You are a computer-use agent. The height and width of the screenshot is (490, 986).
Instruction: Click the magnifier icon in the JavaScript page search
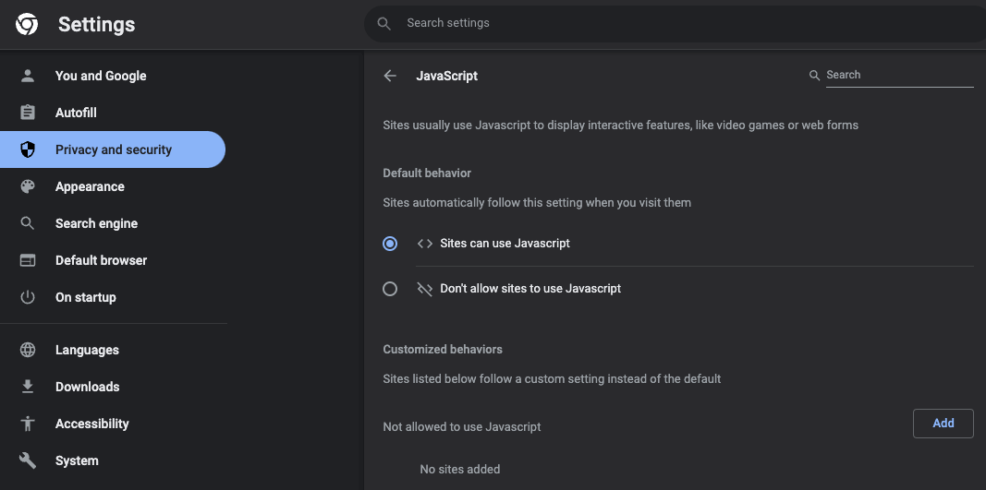(x=814, y=76)
